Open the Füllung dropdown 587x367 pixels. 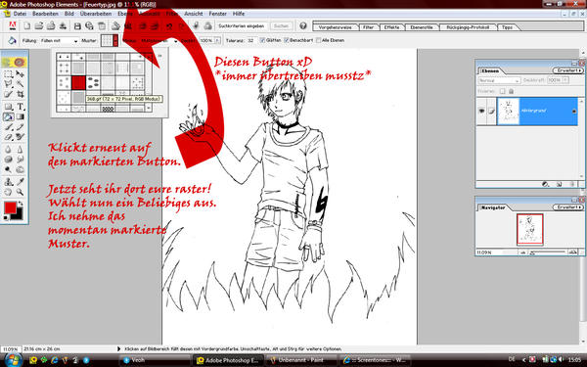(59, 40)
